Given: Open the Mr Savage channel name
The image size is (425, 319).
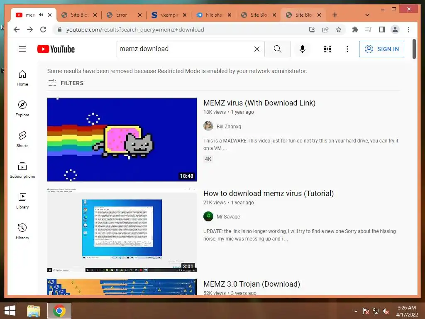Looking at the screenshot, I should pos(228,216).
